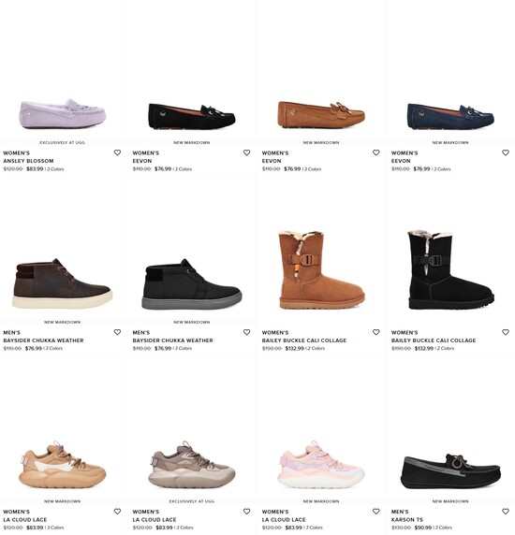This screenshot has height=535, width=515.
Task: Heart the Men's Karson TS slipper
Action: (506, 512)
